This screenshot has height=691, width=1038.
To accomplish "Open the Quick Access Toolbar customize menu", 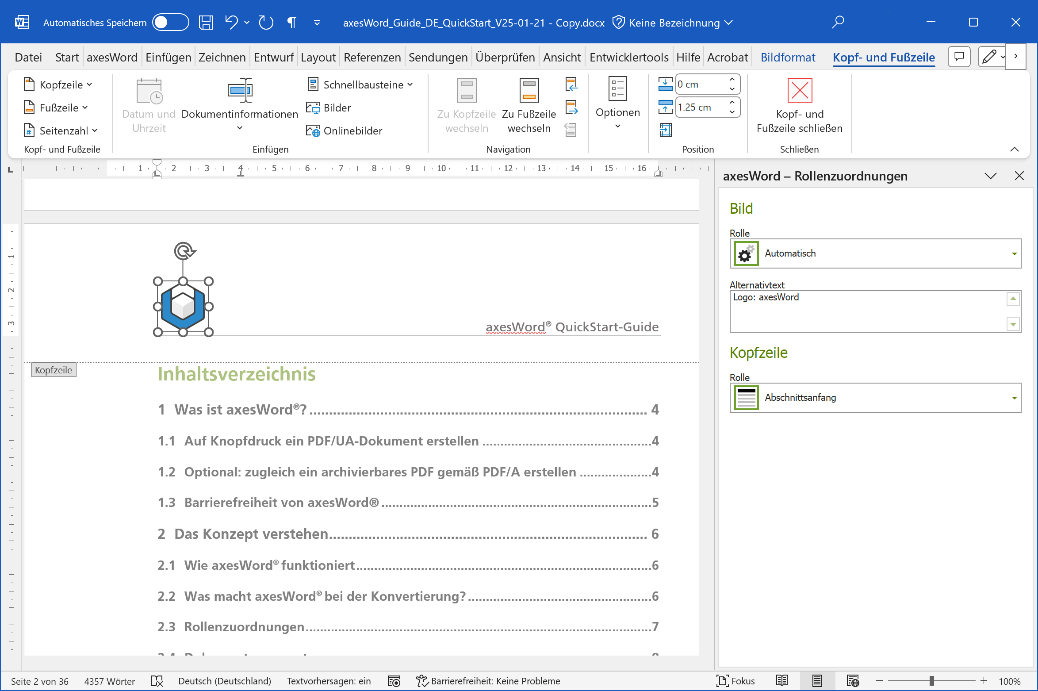I will click(x=317, y=23).
